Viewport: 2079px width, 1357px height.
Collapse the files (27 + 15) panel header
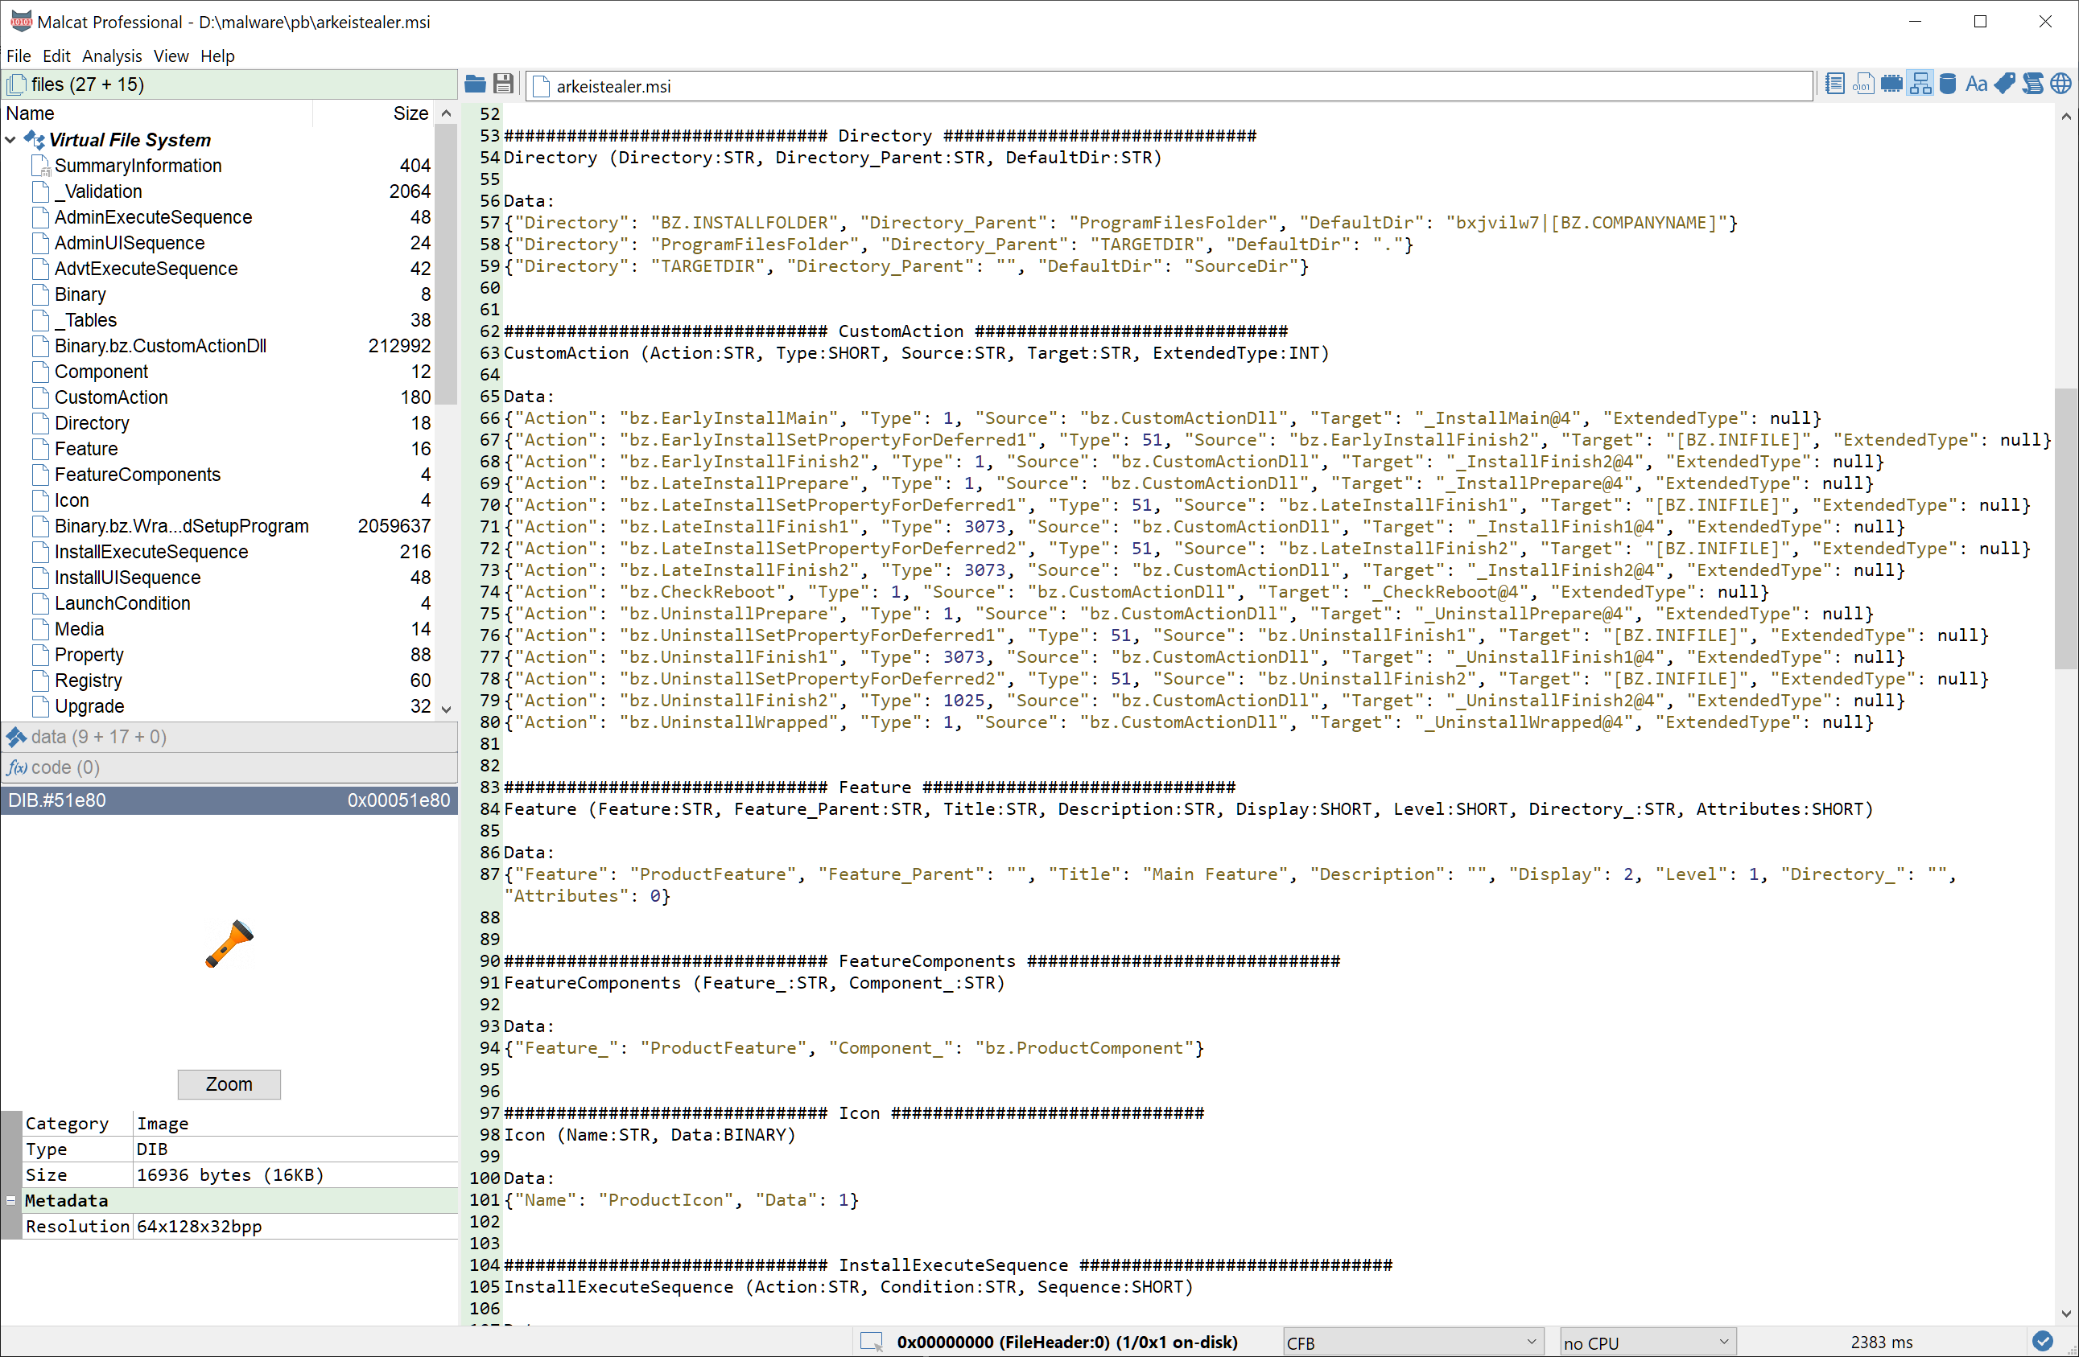pos(229,84)
